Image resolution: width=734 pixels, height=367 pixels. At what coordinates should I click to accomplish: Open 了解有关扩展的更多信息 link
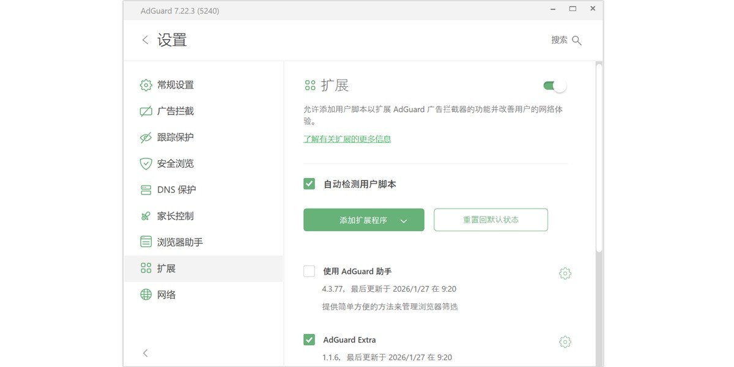[347, 139]
